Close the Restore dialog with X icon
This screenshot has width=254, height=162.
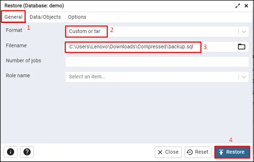point(246,6)
